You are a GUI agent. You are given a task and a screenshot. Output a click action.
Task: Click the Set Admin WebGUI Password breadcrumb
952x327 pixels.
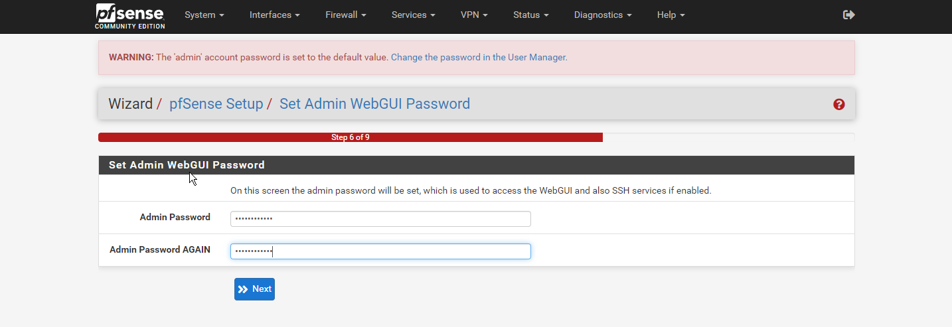point(374,104)
